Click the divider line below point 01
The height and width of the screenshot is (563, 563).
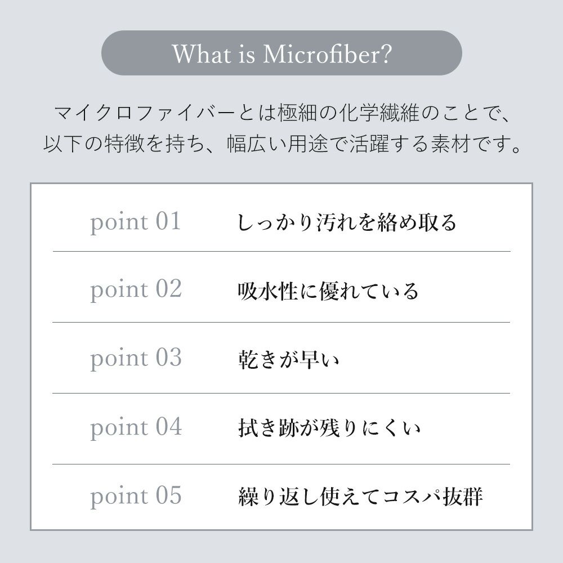281,251
